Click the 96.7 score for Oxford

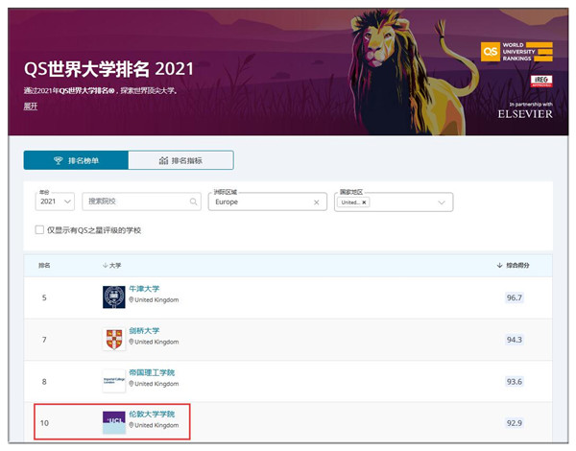(x=515, y=297)
